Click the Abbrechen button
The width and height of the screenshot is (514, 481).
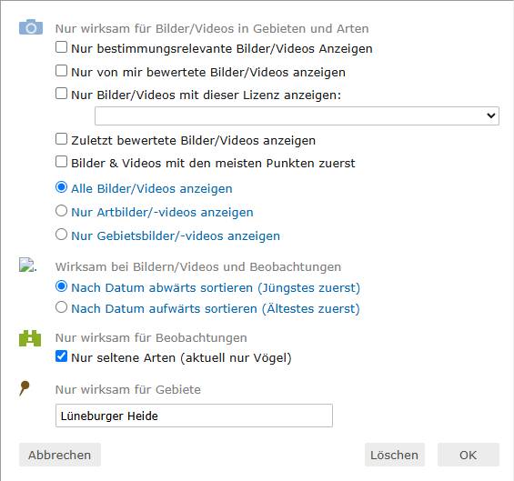coord(60,455)
